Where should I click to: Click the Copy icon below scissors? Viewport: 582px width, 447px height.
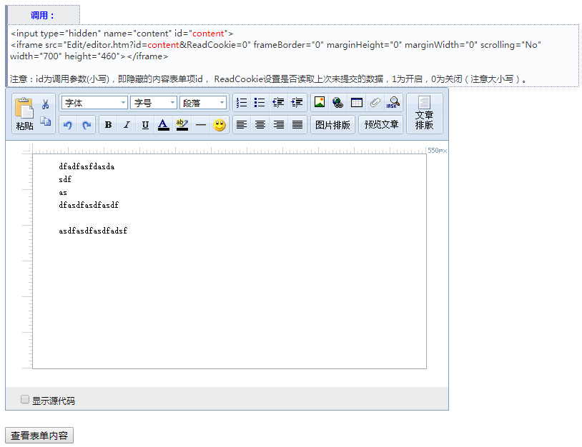point(46,121)
